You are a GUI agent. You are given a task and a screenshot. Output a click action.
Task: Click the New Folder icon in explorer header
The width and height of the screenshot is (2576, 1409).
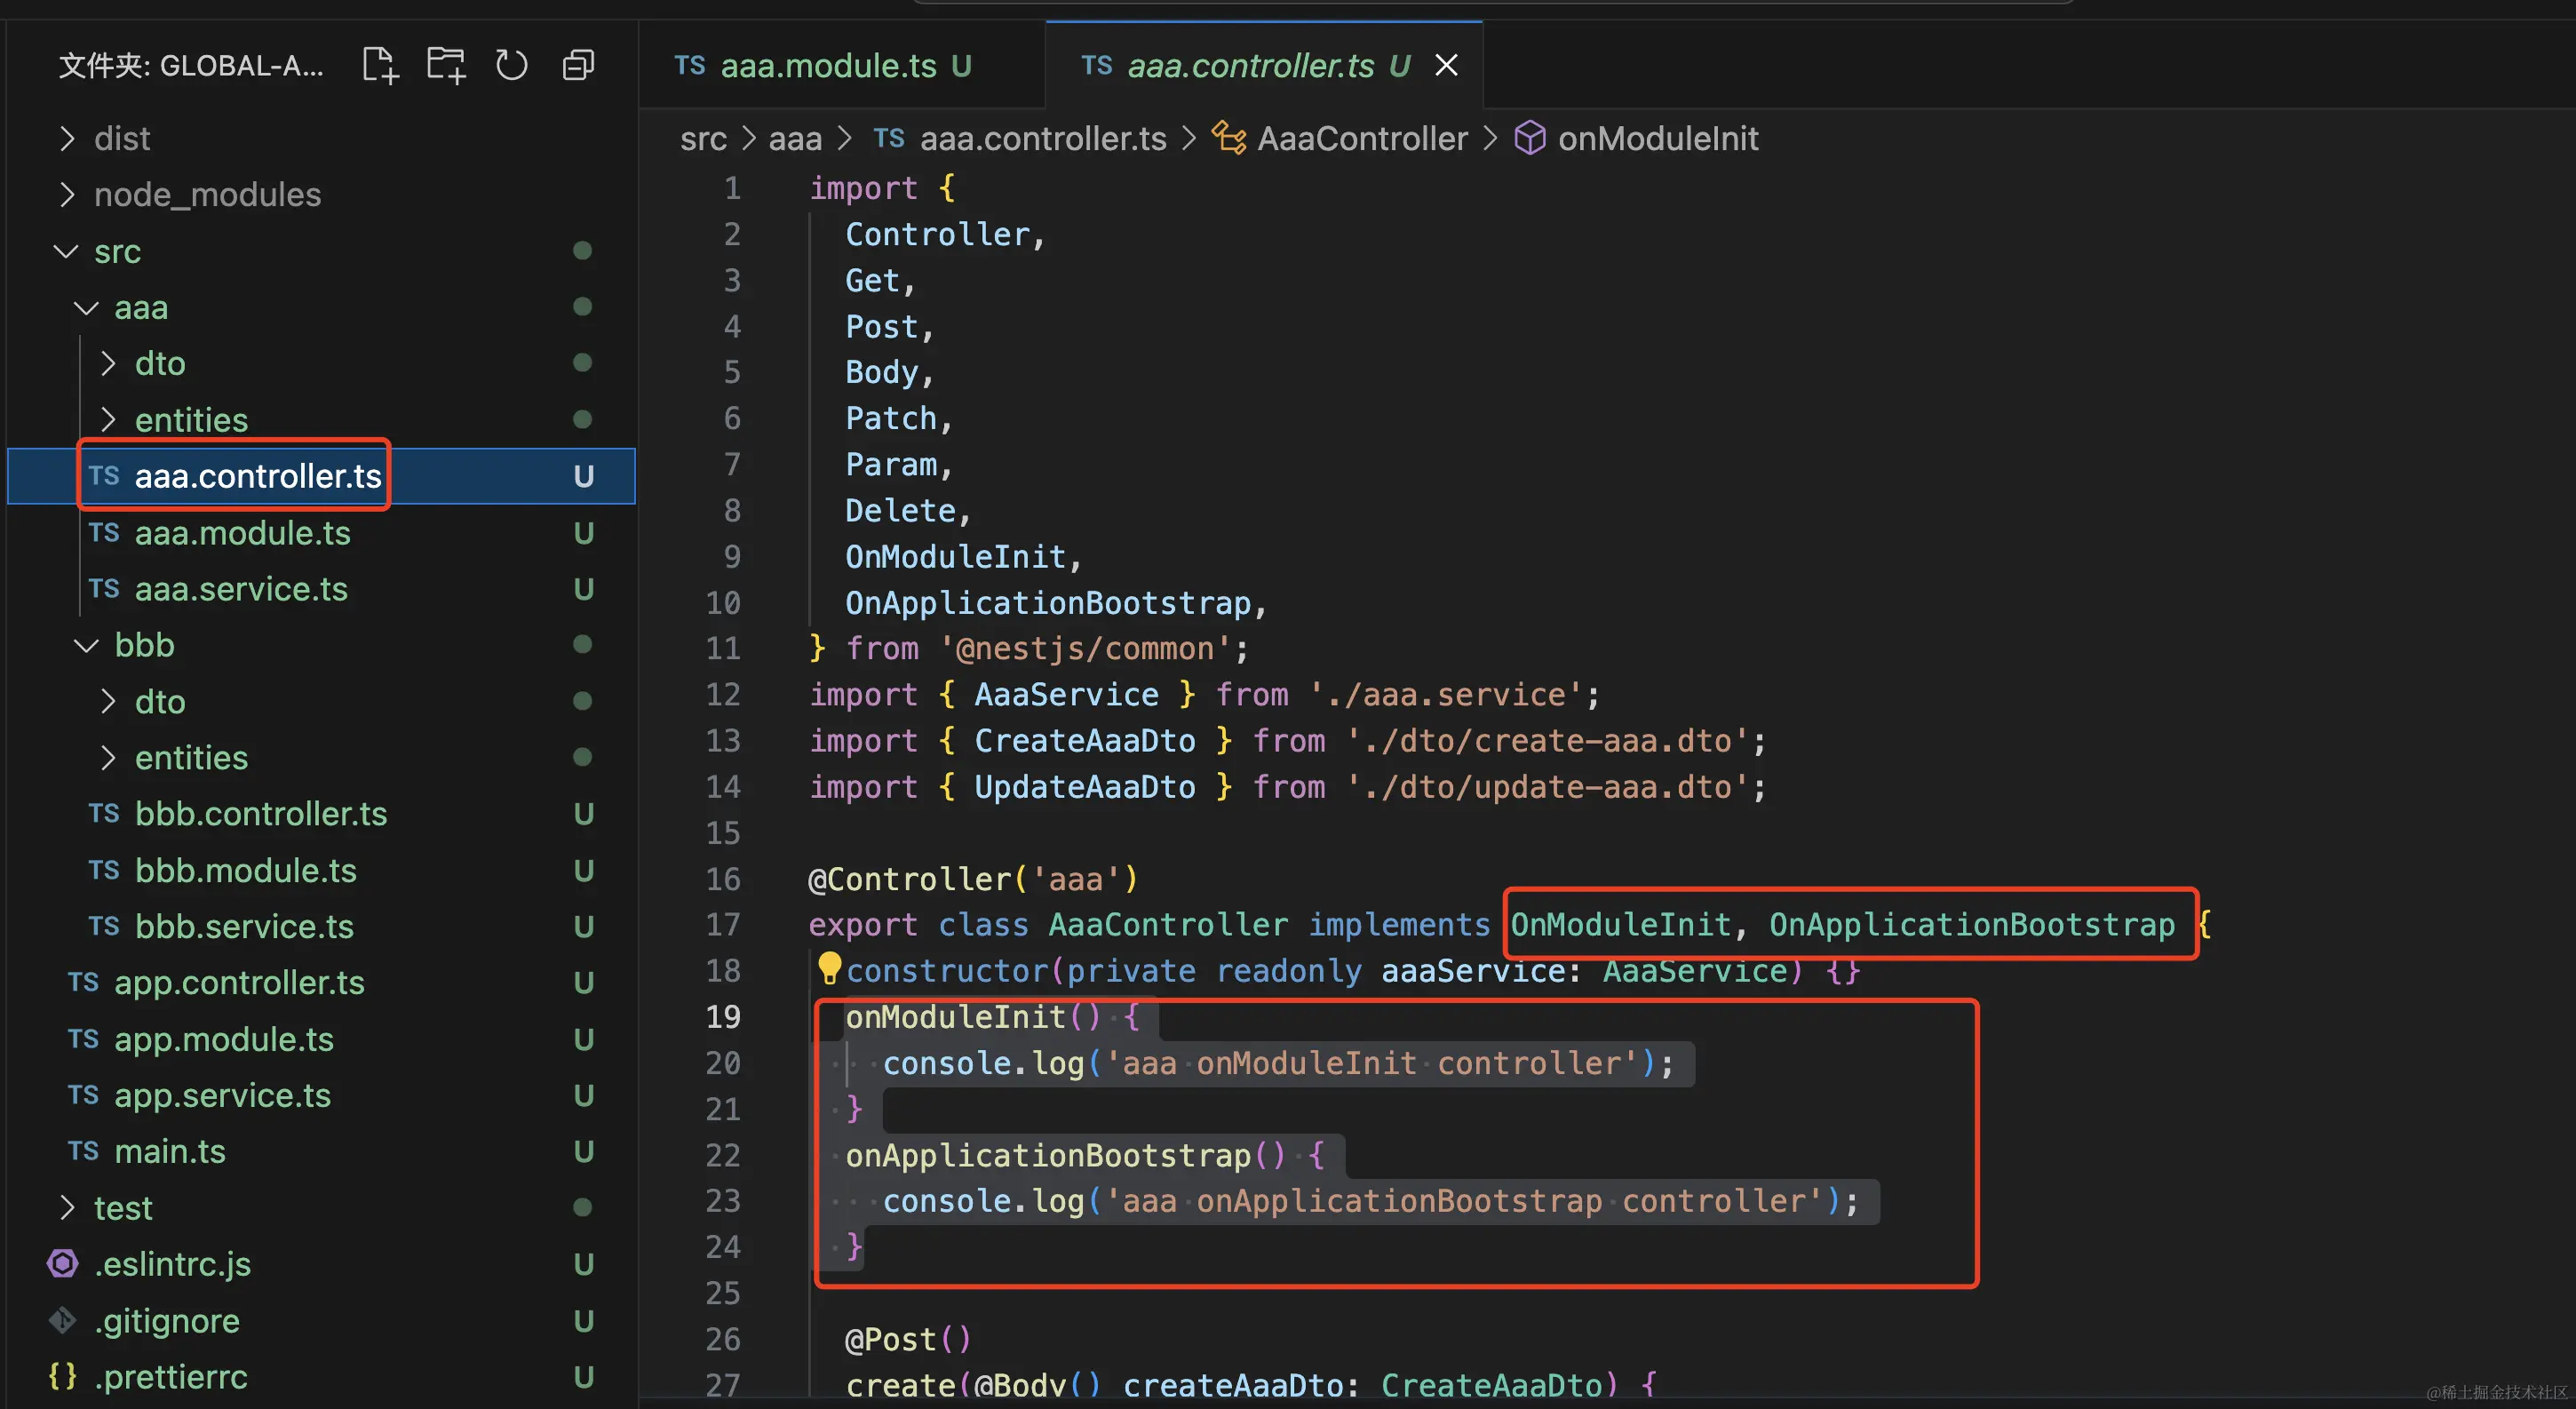click(x=446, y=65)
